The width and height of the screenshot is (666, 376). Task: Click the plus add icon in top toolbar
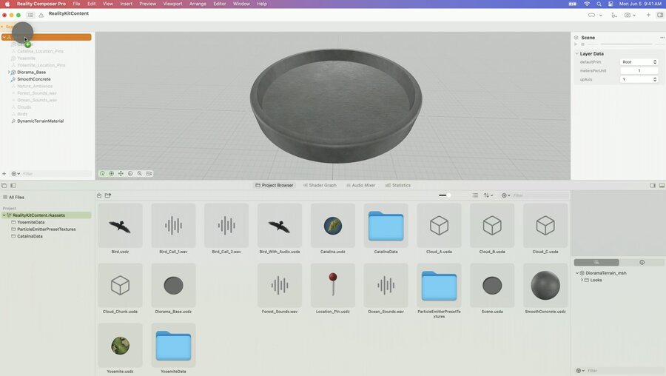point(648,16)
